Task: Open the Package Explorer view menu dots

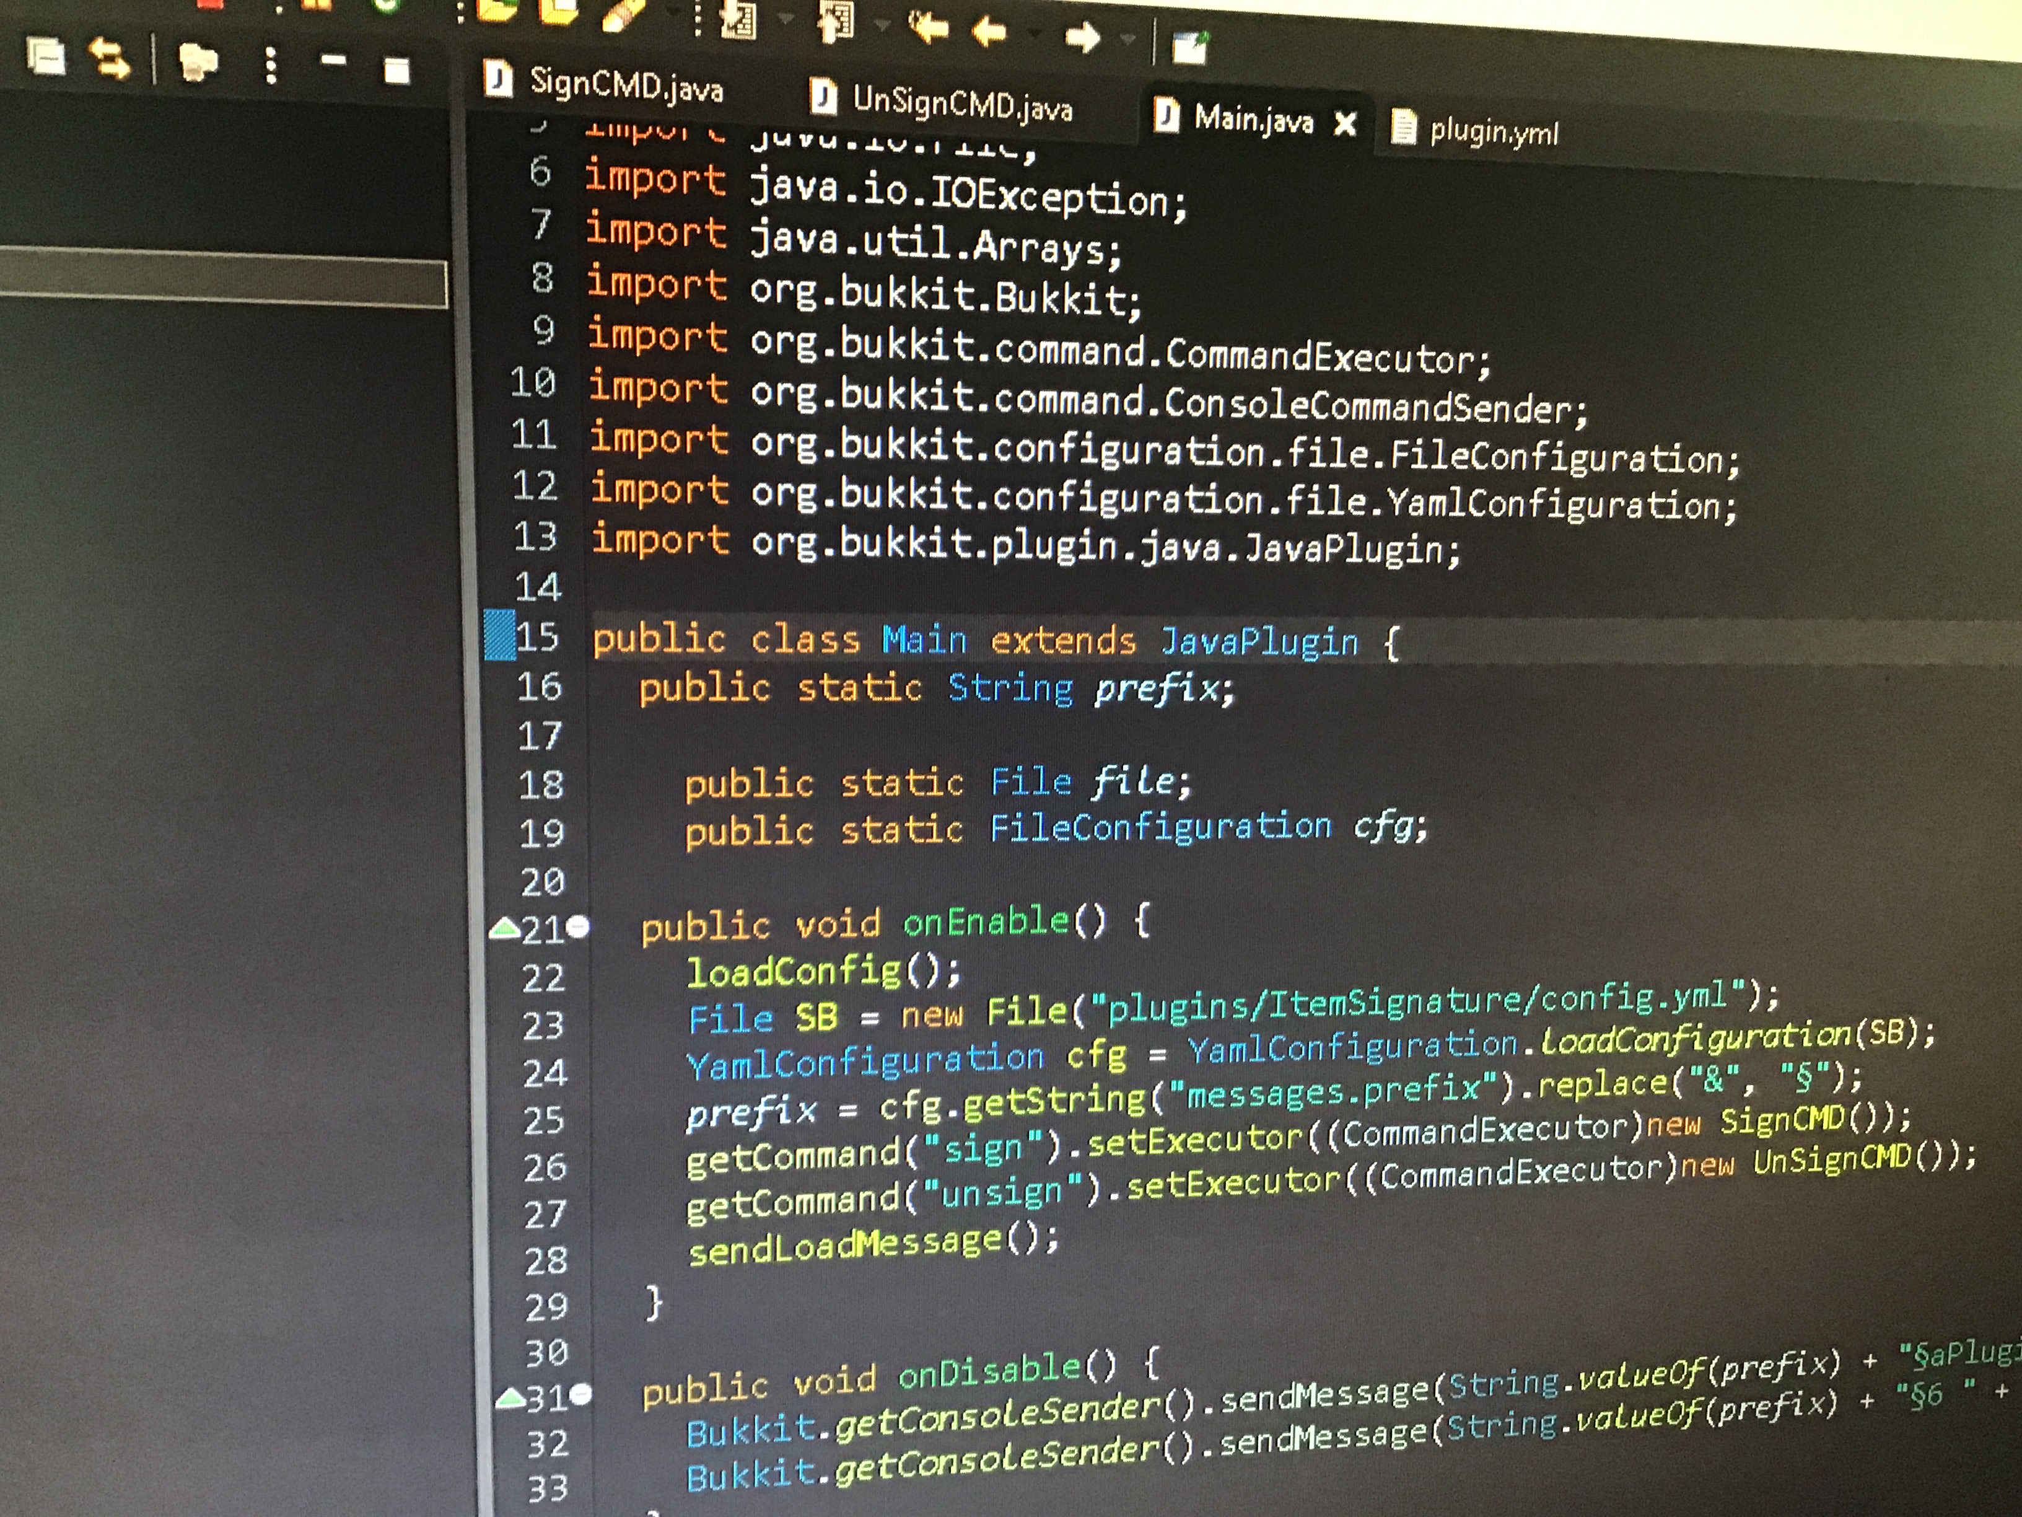Action: coord(271,66)
